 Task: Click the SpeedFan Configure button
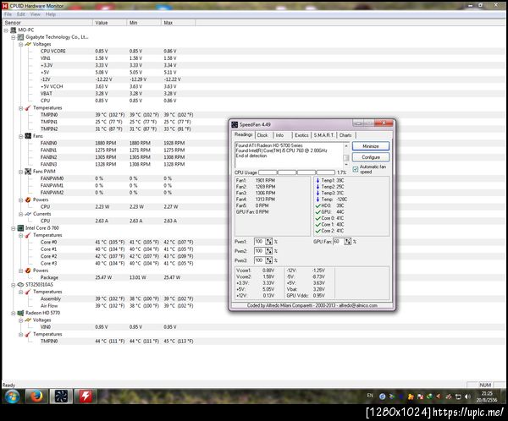(x=371, y=157)
